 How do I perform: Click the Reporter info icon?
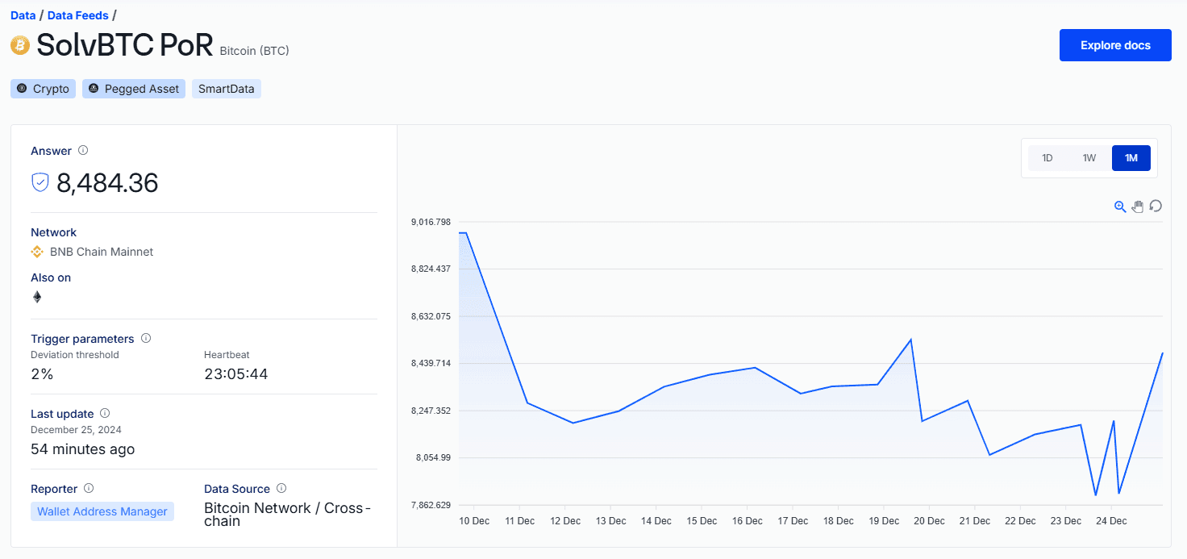point(89,488)
